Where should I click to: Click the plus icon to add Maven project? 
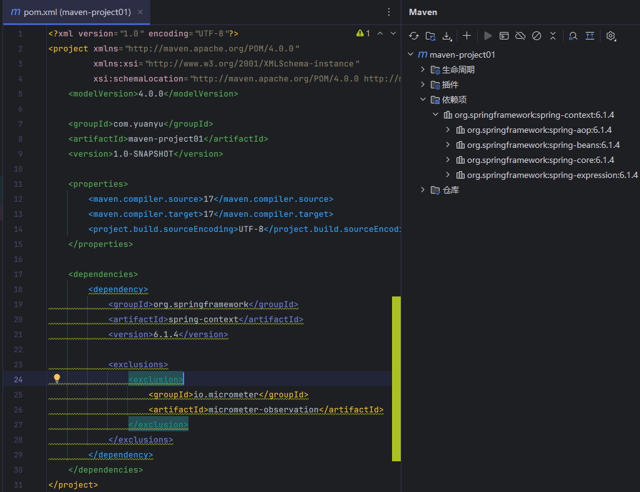coord(467,36)
